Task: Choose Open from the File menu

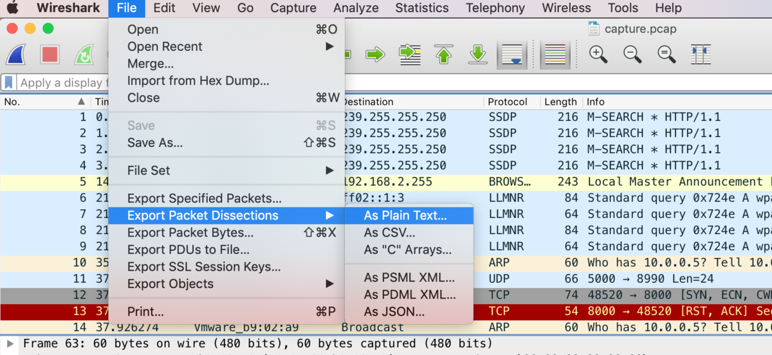Action: point(226,30)
